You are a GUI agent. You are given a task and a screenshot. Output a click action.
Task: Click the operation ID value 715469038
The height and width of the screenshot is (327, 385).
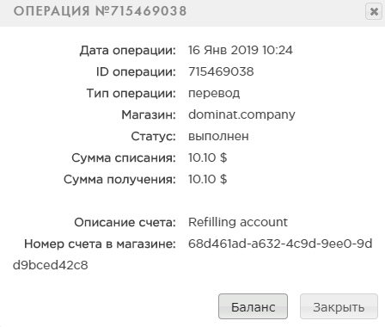tap(221, 71)
